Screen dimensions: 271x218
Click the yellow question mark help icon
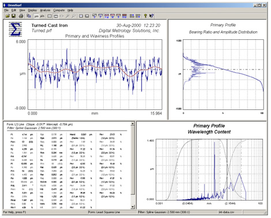(x=145, y=16)
